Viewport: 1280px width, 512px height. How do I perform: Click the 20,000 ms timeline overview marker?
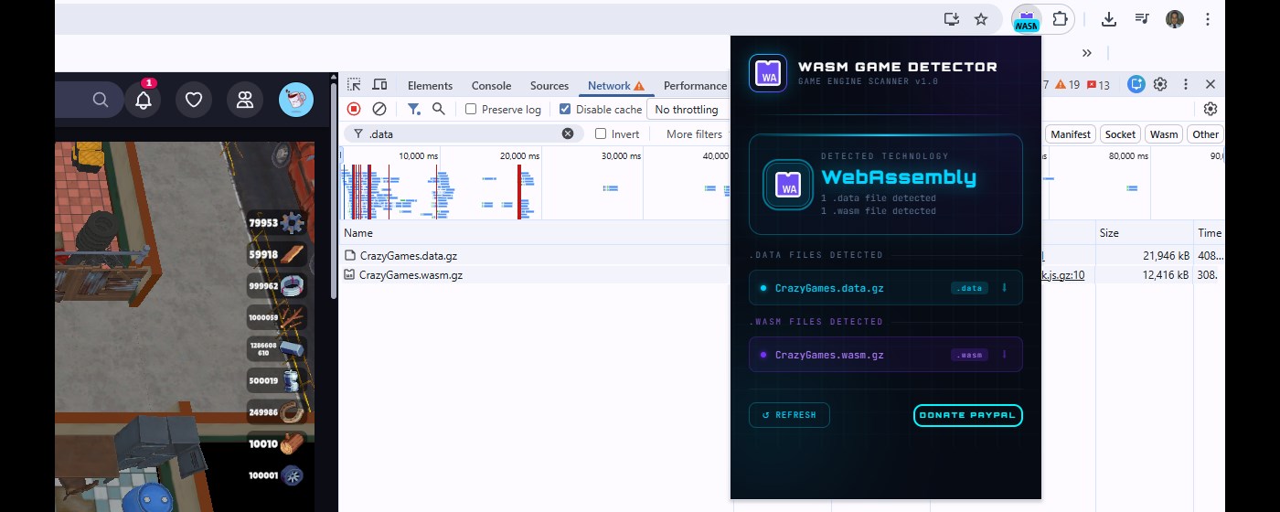pyautogui.click(x=519, y=156)
